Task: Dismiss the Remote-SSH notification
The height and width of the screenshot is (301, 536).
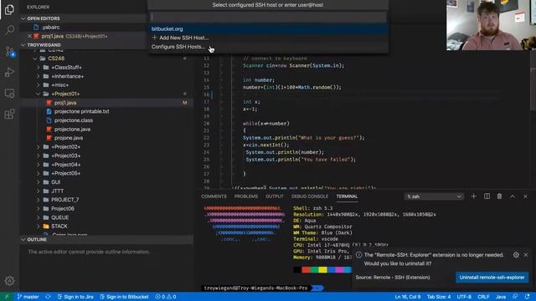Action: click(526, 254)
